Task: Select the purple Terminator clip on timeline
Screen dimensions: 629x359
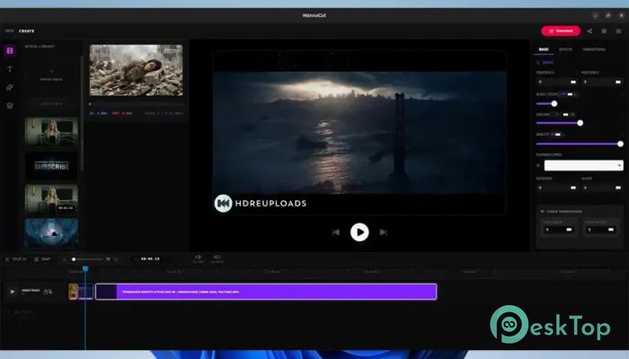Action: 266,292
